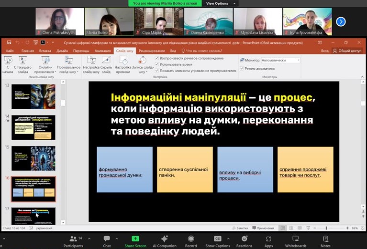The height and width of the screenshot is (249, 367).
Task: Toggle 'Воспроизвести речевое сопровождение' checkbox
Action: (157, 58)
